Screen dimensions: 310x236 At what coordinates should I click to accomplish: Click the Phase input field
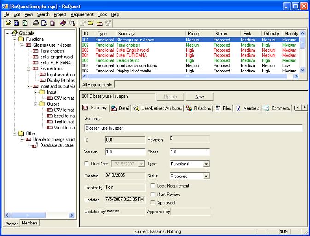click(x=189, y=152)
